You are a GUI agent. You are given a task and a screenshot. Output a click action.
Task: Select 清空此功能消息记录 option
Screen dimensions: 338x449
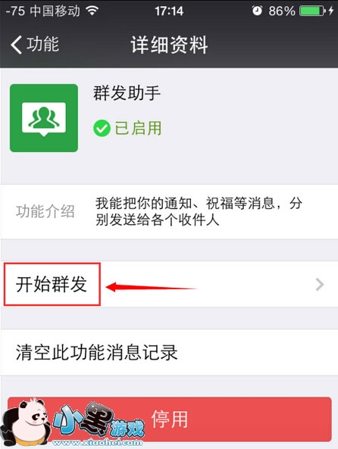[x=169, y=352]
